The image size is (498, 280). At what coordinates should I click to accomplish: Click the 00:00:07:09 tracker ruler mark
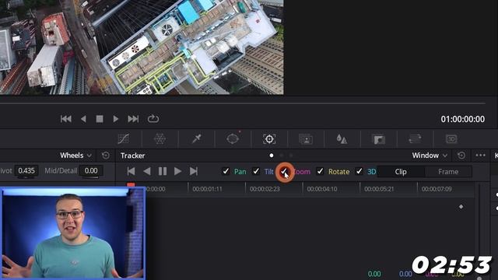pos(437,189)
